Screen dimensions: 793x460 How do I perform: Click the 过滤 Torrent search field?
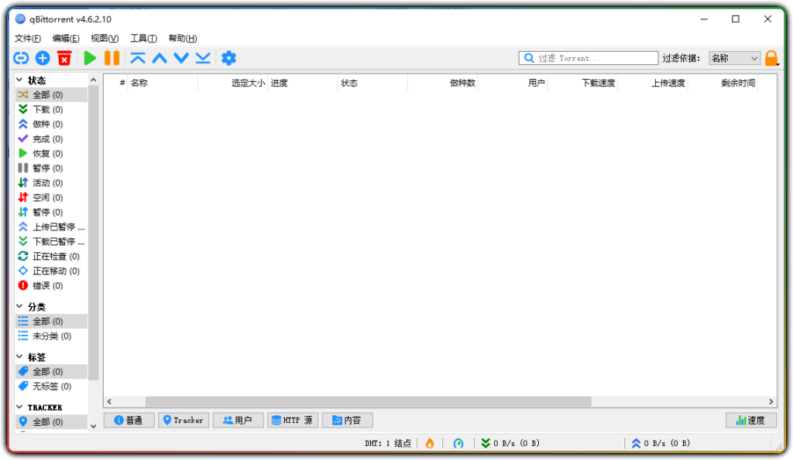tap(589, 58)
